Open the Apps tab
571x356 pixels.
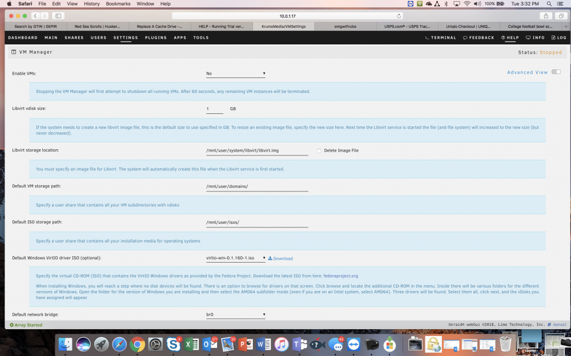pos(180,38)
